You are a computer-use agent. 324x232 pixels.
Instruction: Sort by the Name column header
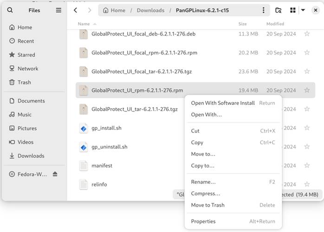(x=87, y=24)
